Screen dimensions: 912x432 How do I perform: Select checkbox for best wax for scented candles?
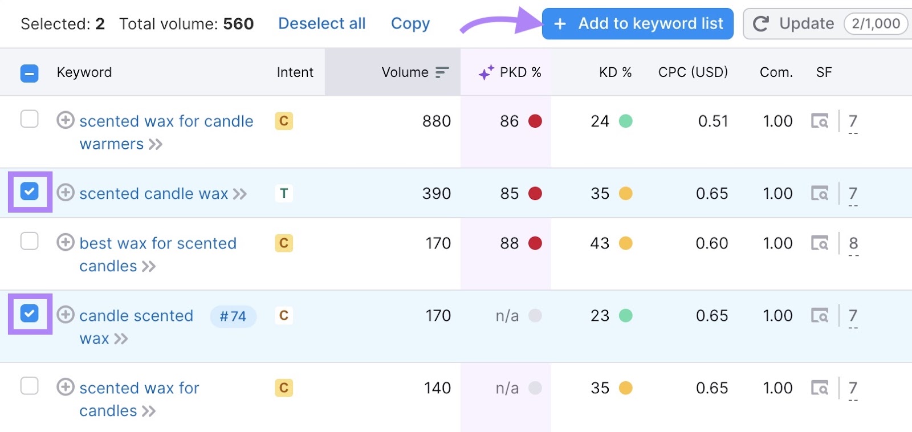point(30,241)
